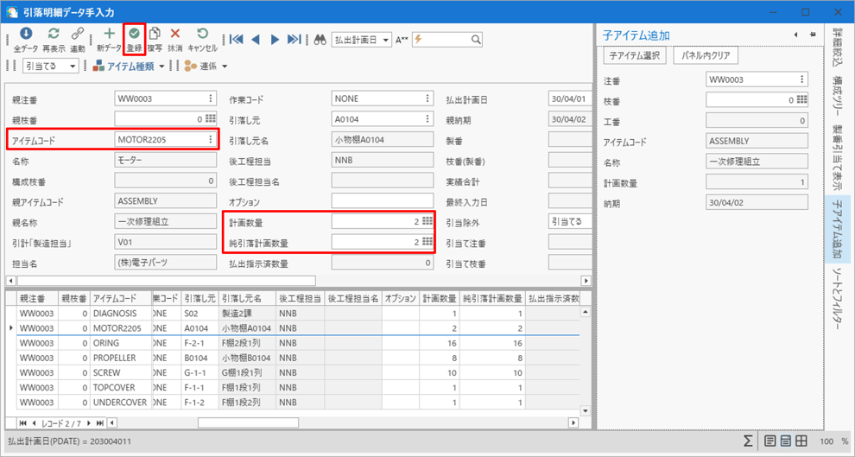855x457 pixels.
Task: Click the 抹消 delete X icon
Action: pos(175,35)
